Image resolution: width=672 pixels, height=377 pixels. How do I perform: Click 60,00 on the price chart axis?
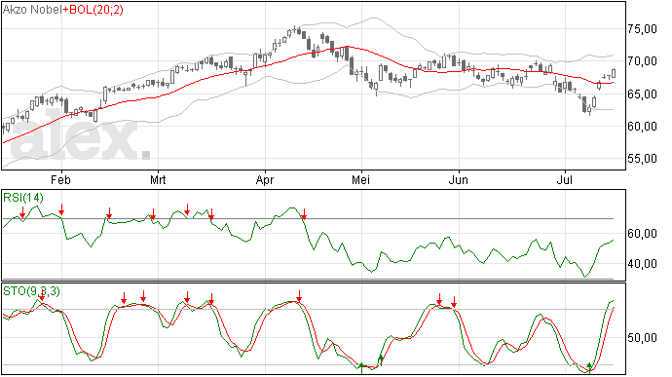[643, 126]
